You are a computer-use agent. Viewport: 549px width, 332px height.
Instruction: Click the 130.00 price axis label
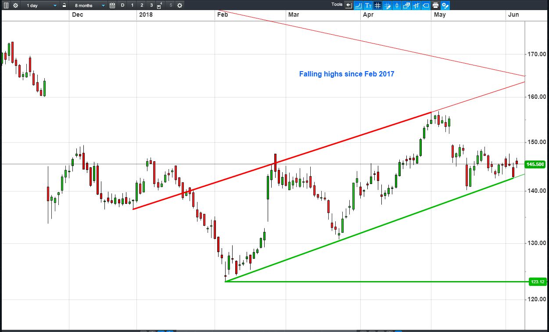pyautogui.click(x=537, y=243)
